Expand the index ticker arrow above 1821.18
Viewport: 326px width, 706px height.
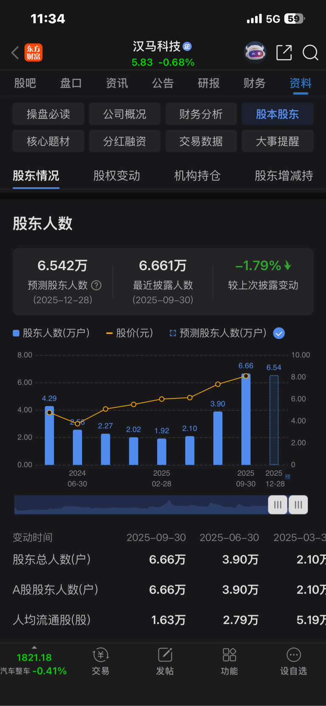(x=34, y=647)
